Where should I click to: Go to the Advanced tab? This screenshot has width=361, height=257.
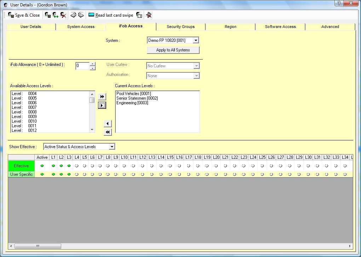330,27
